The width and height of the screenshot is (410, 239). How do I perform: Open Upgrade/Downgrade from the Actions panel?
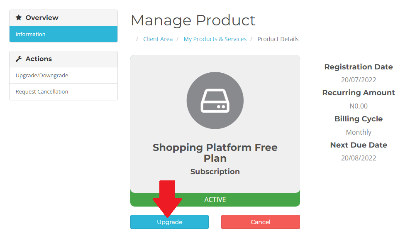[42, 75]
